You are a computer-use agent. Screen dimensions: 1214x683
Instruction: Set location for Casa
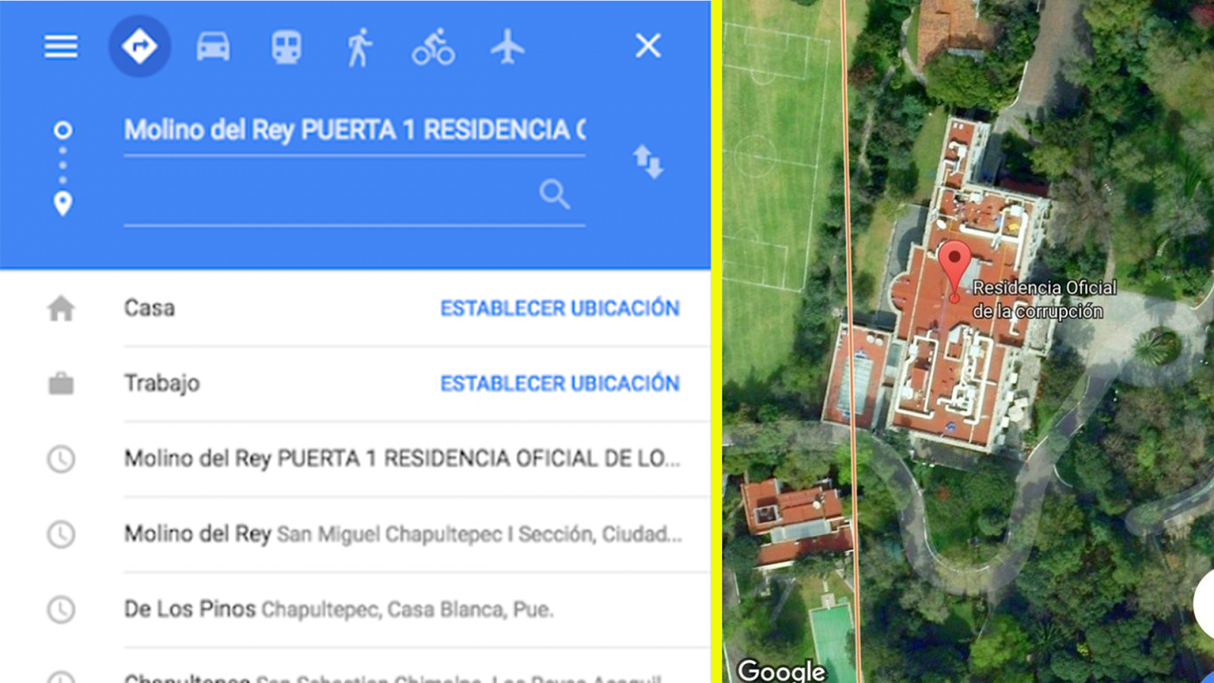pyautogui.click(x=560, y=308)
